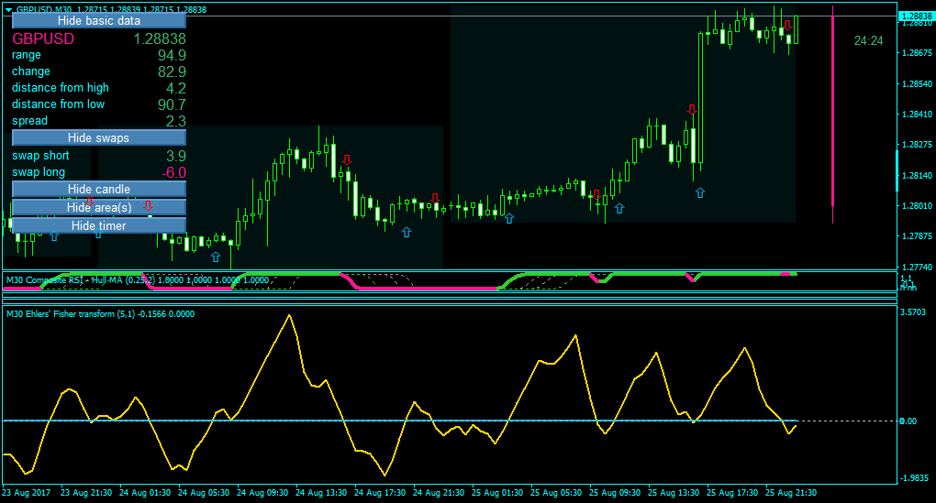The image size is (936, 503).
Task: Click the 24:24 candle countdown timer
Action: (868, 40)
